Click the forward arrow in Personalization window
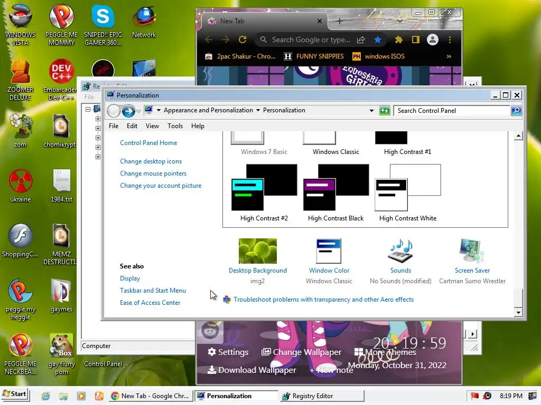The width and height of the screenshot is (541, 405). click(128, 111)
